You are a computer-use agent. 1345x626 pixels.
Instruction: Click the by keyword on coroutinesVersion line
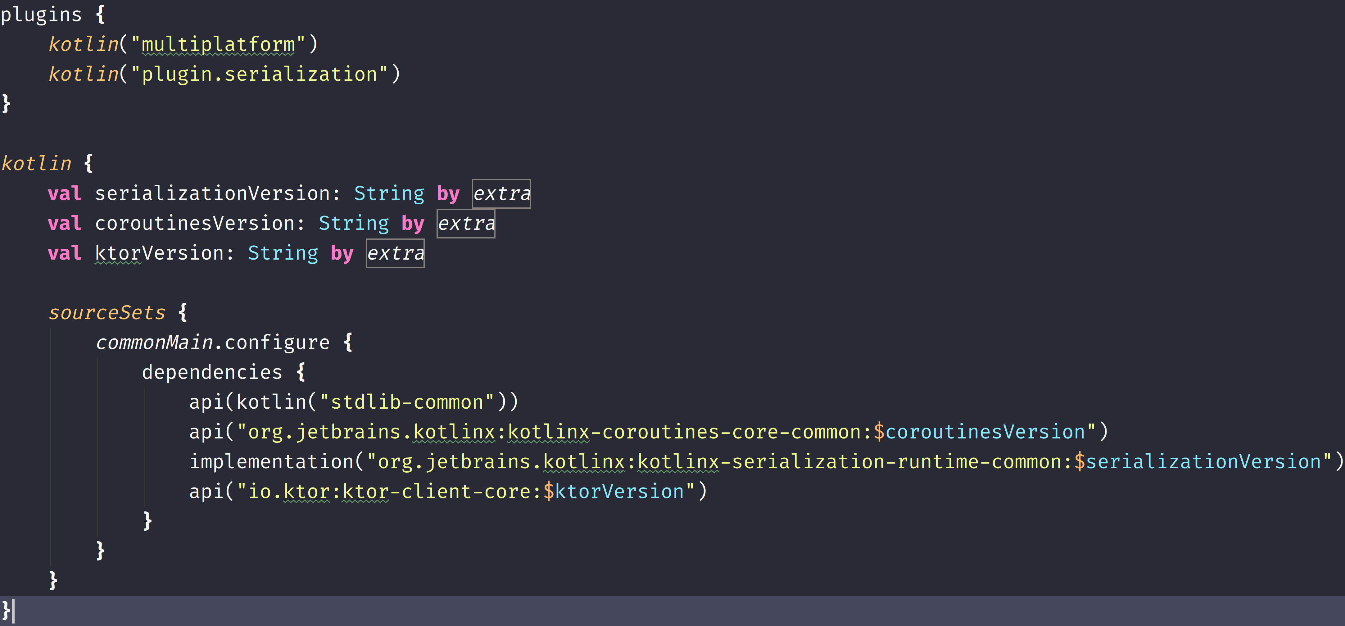pos(413,224)
